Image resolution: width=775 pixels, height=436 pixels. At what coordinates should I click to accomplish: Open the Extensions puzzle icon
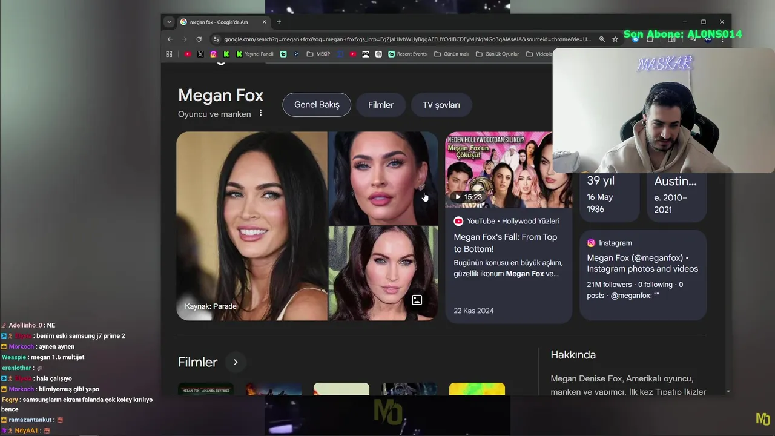[650, 39]
